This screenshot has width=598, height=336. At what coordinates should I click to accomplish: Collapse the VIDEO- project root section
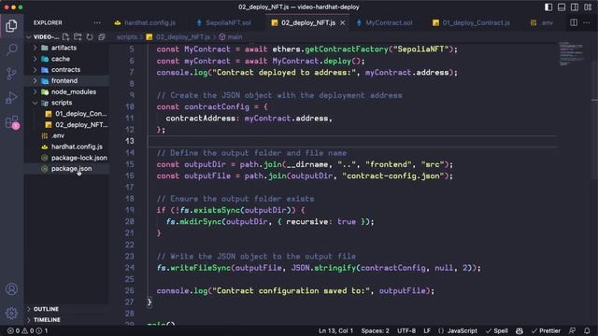click(43, 37)
